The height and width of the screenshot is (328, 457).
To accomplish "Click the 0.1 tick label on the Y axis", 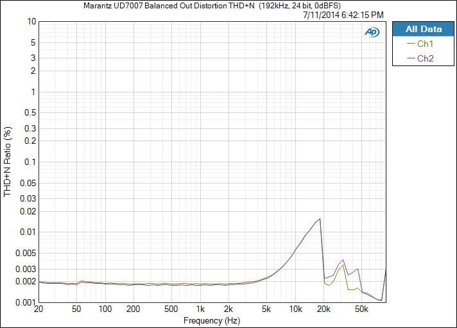I will [x=30, y=162].
